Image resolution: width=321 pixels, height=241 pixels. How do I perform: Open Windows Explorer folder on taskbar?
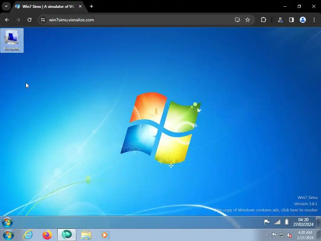coord(86,235)
